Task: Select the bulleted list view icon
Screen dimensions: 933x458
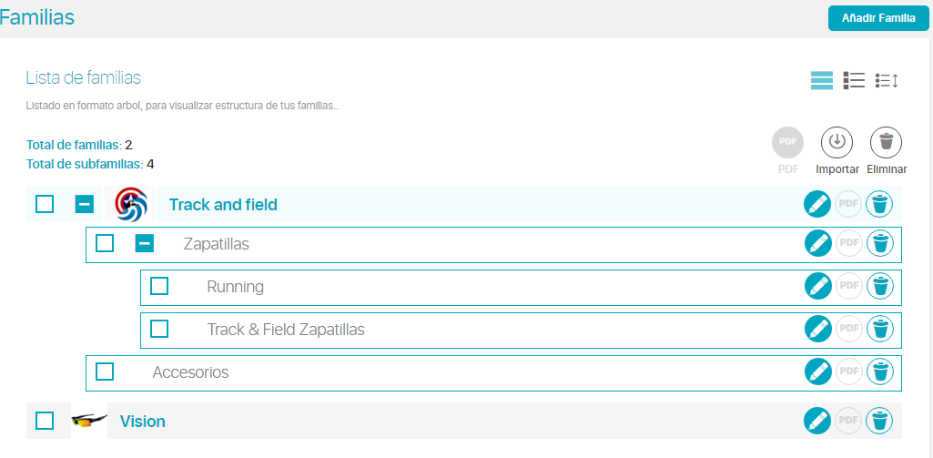Action: point(854,80)
